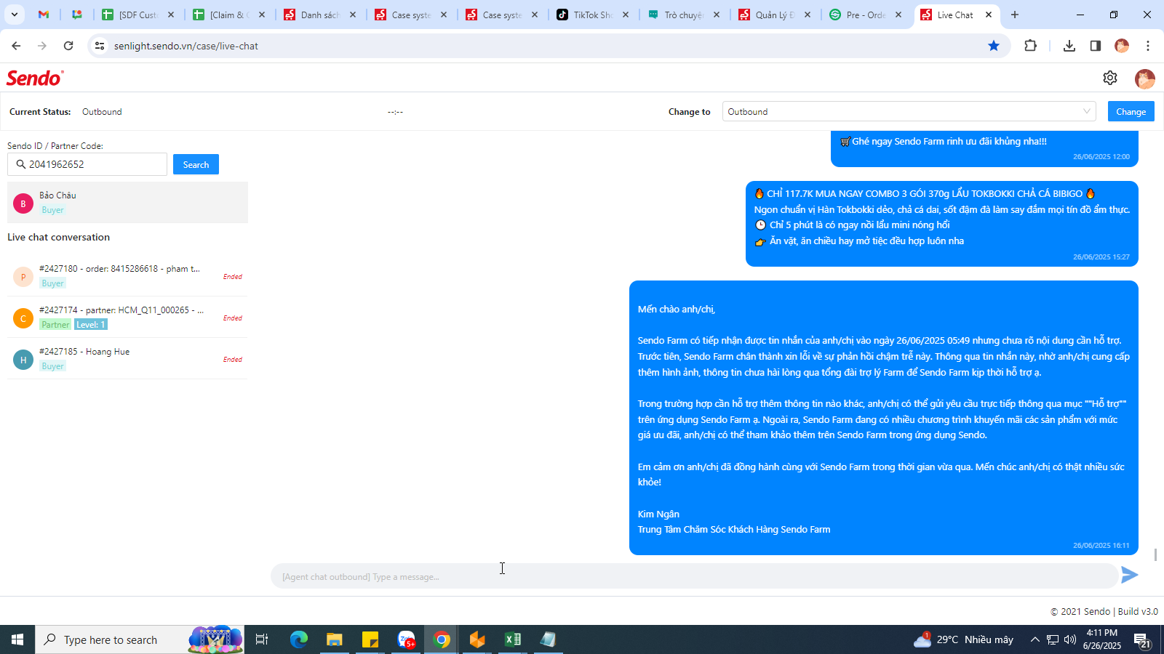Open the tab search dropdown arrow
This screenshot has width=1164, height=654.
coord(15,15)
